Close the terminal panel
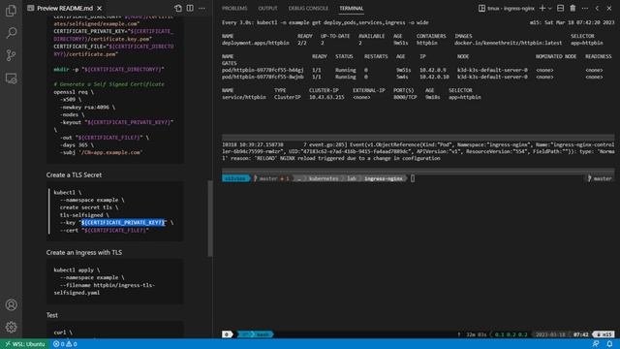Screen dimensions: 620x349 (609, 8)
